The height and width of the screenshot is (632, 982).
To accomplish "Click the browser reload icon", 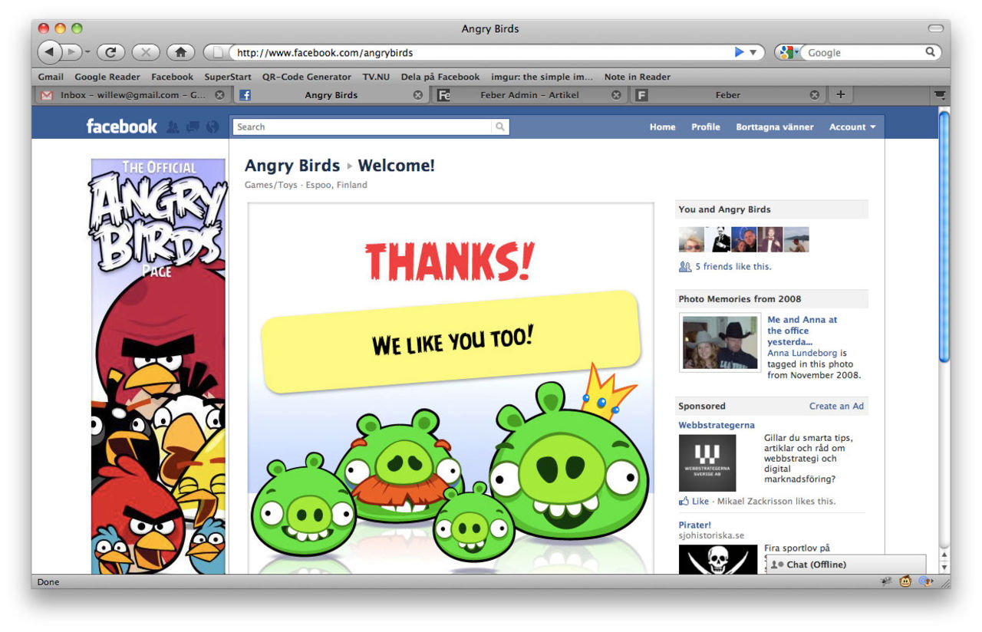I will [x=110, y=52].
